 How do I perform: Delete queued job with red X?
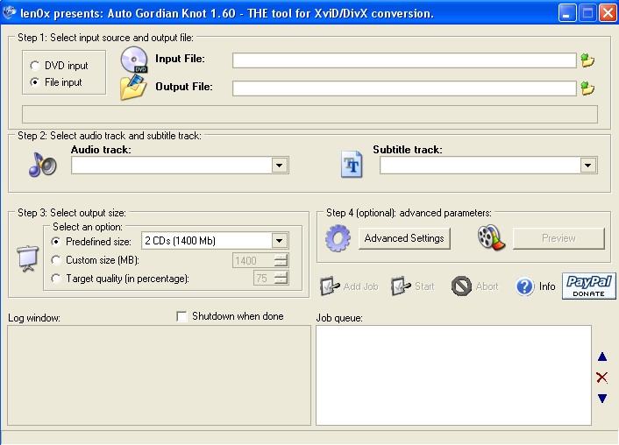point(601,378)
